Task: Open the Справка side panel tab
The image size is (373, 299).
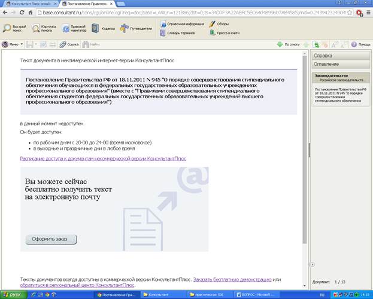Action: pyautogui.click(x=341, y=56)
